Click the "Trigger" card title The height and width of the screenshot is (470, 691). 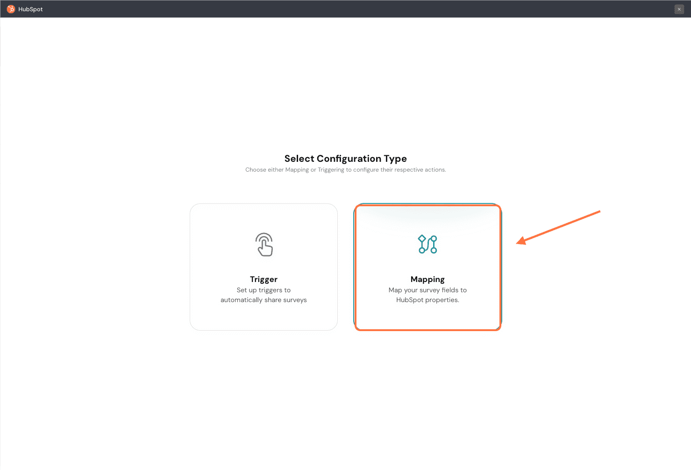pos(264,279)
